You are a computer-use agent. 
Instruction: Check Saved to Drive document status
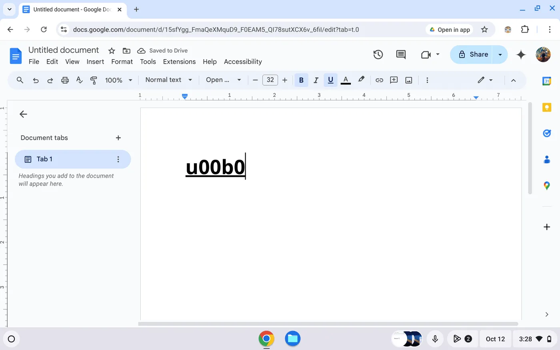pyautogui.click(x=162, y=51)
